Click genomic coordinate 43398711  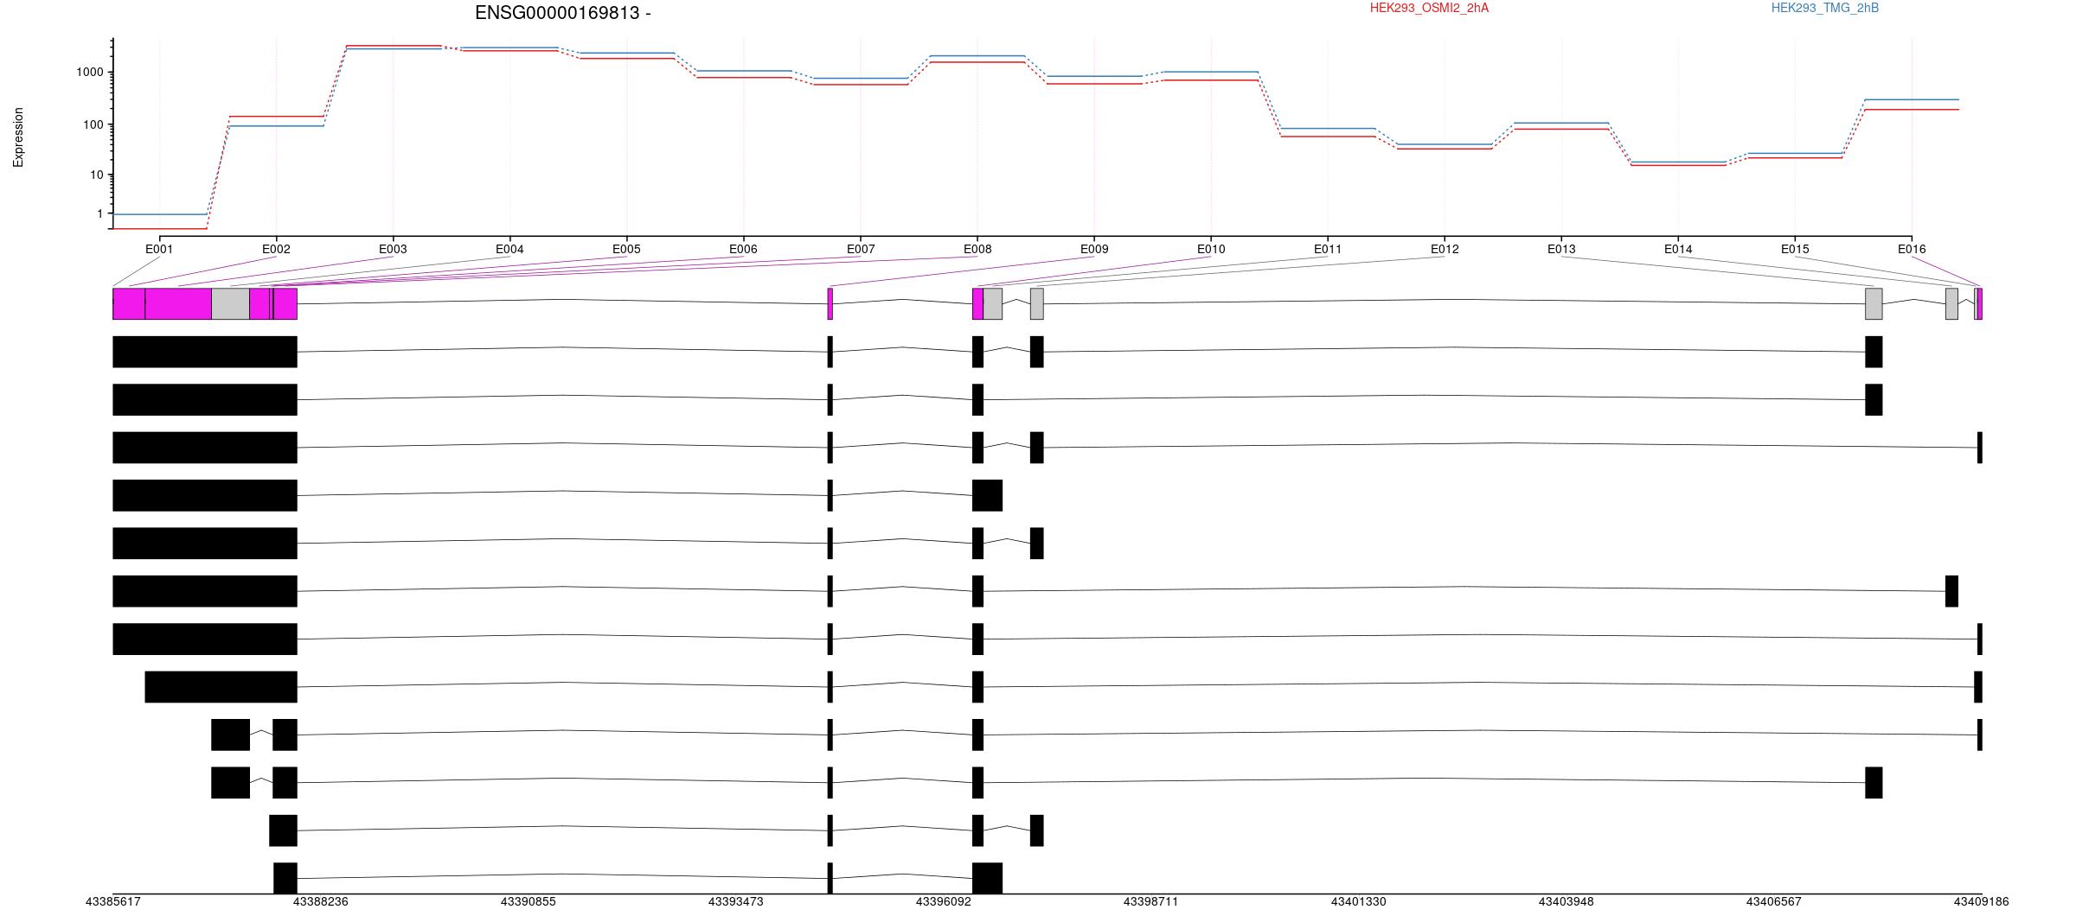pos(1151,901)
